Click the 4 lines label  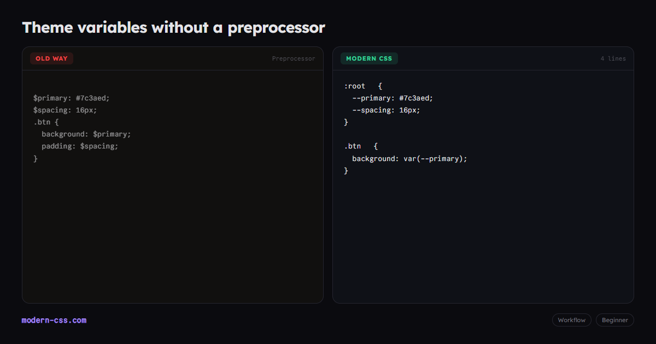point(613,58)
